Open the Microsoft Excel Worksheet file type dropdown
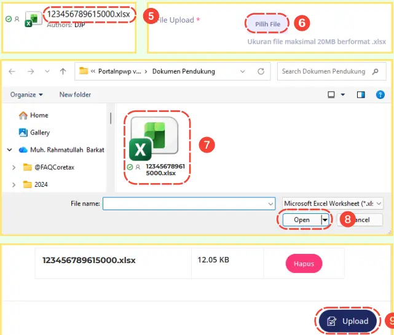The image size is (394, 335). 333,203
